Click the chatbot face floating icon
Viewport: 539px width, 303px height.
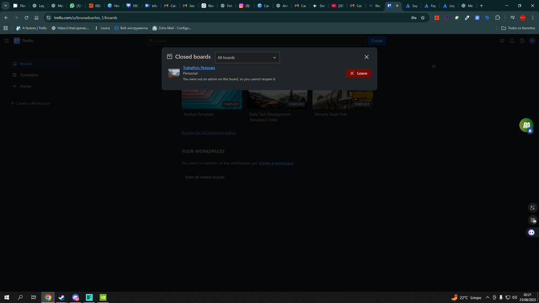point(531,232)
